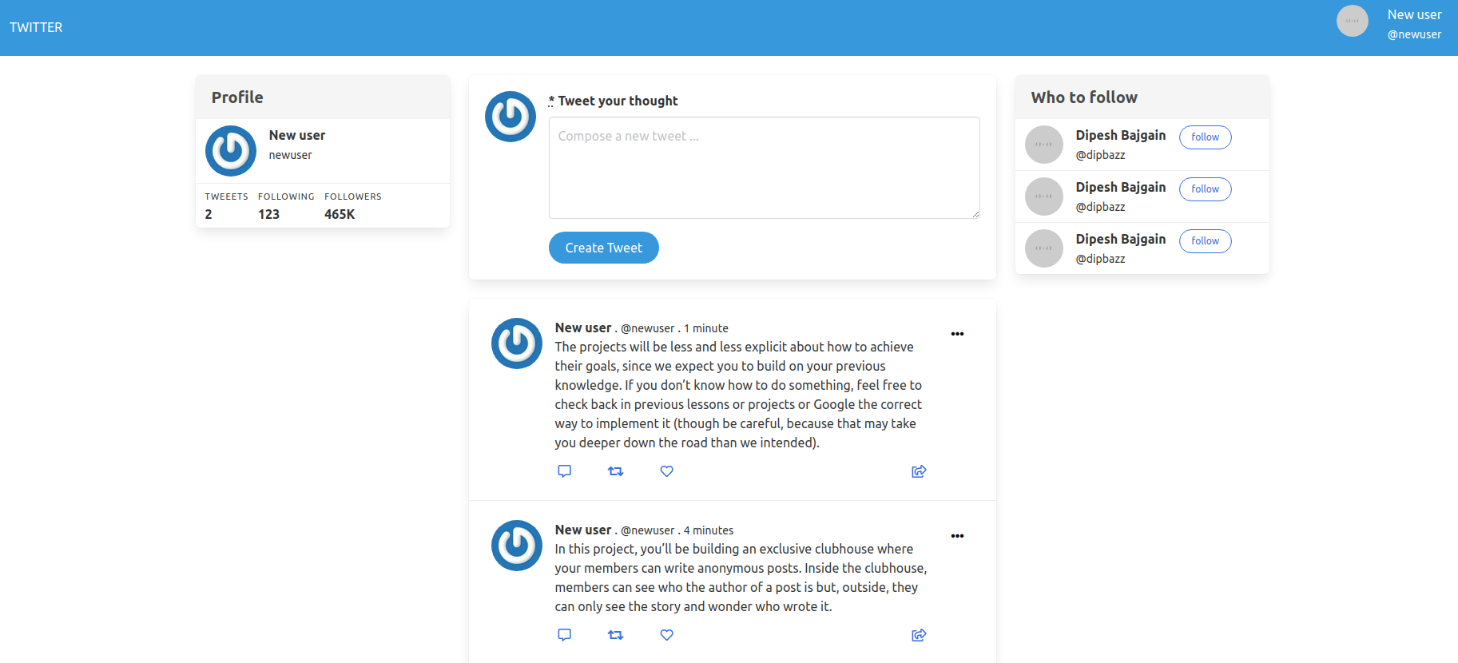Click author name on 1 minute tweet
This screenshot has width=1458, height=663.
[x=583, y=328]
